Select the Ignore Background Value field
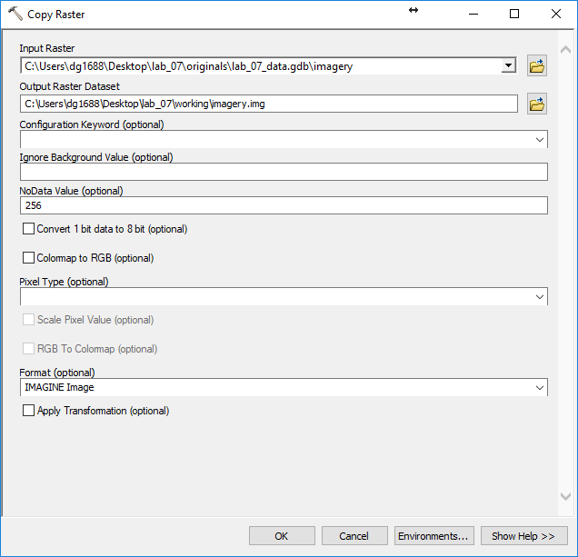This screenshot has height=557, width=578. pos(283,172)
